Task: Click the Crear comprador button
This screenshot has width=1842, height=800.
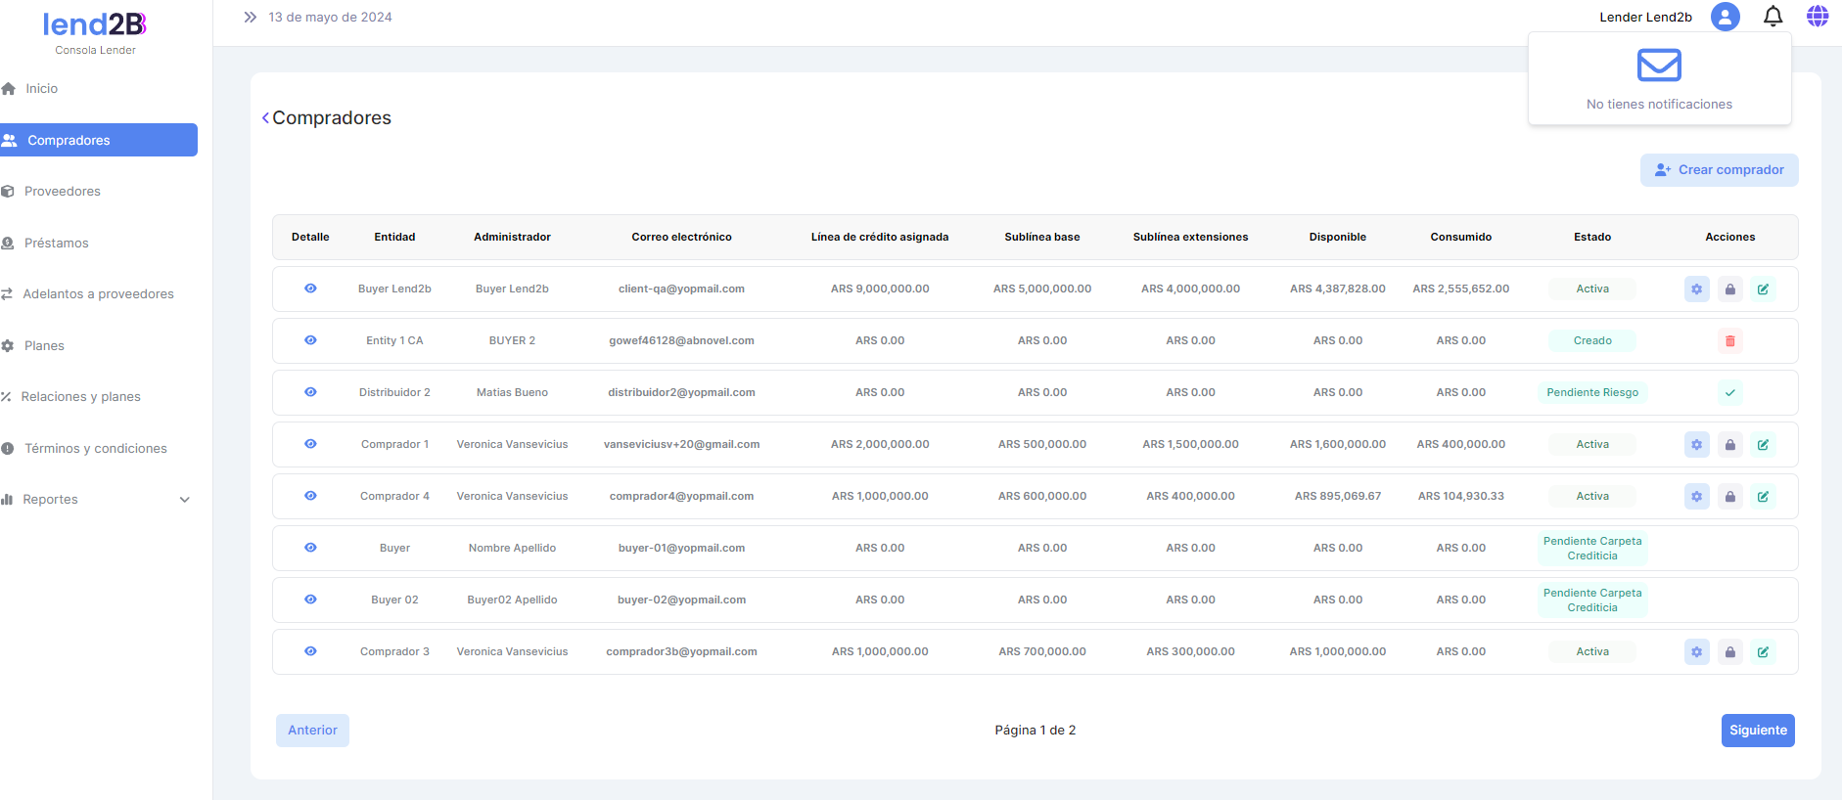Action: click(x=1719, y=170)
